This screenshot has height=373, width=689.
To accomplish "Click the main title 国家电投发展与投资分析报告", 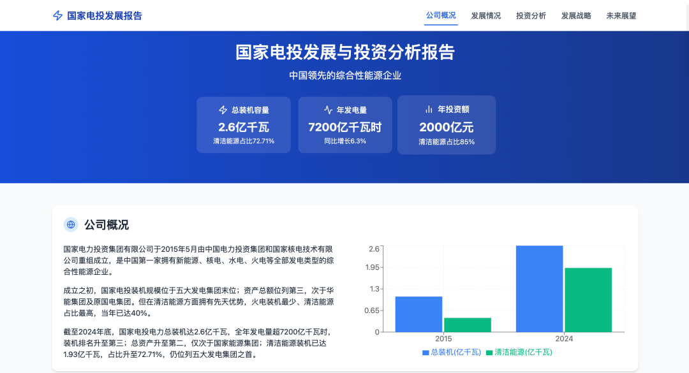I will [345, 52].
